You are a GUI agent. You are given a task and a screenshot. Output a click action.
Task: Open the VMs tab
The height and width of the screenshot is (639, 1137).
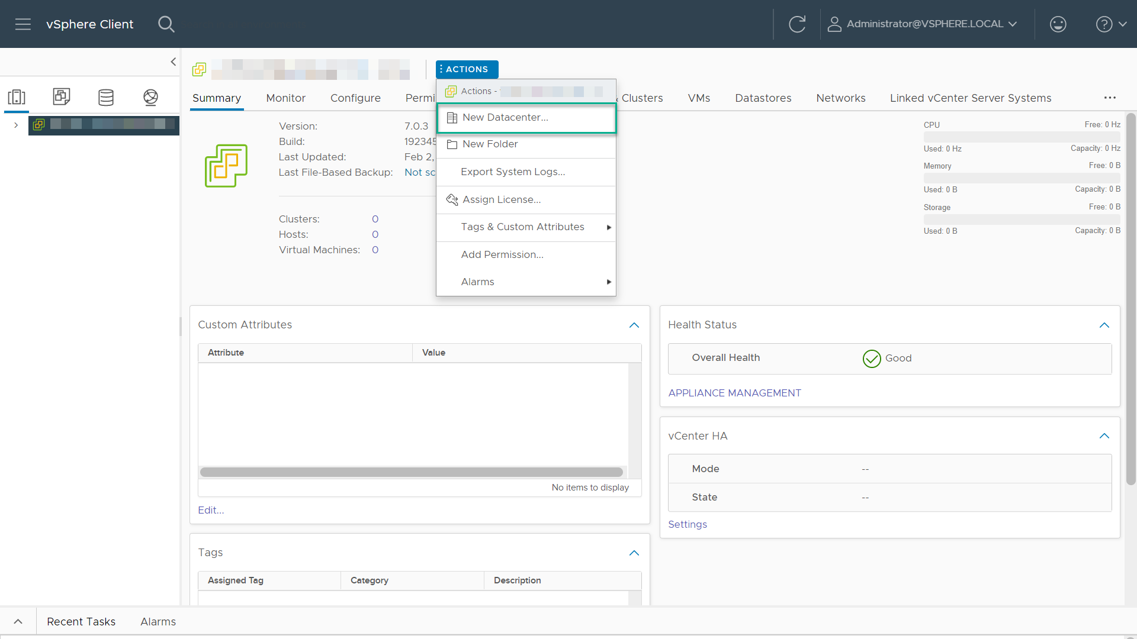[699, 98]
